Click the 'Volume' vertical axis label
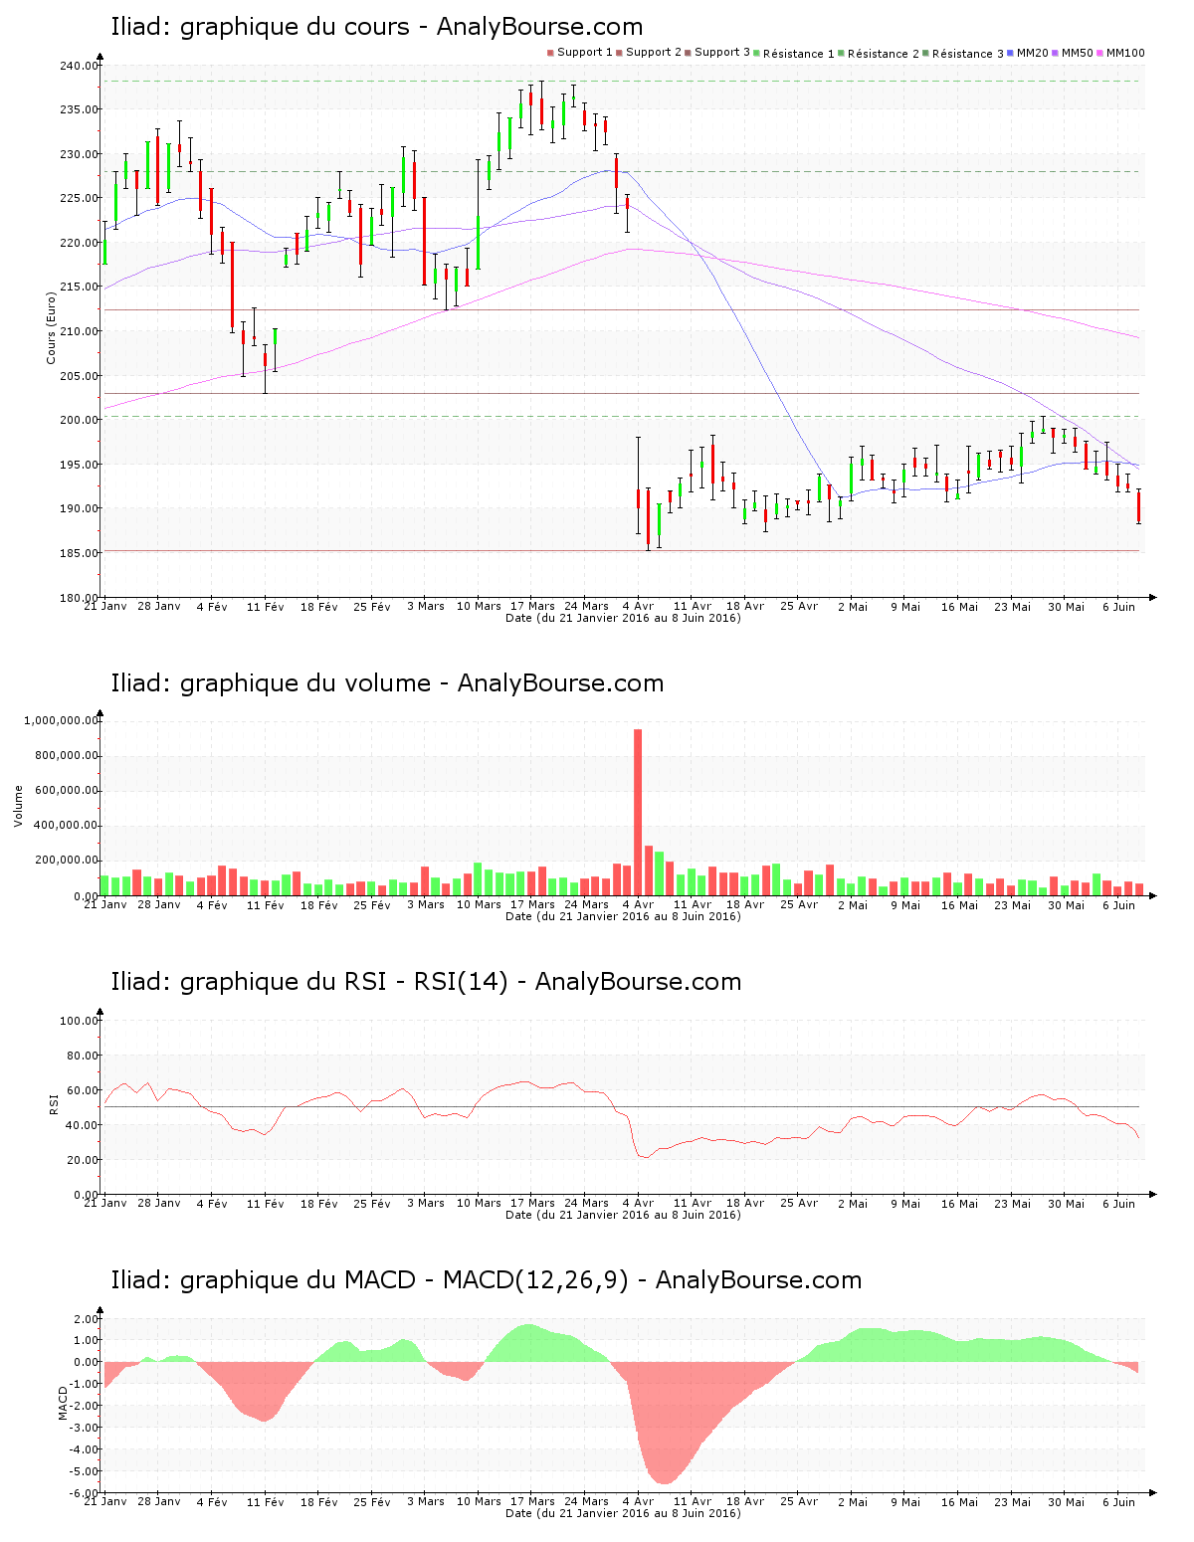Screen dimensions: 1194x1542 pos(18,806)
